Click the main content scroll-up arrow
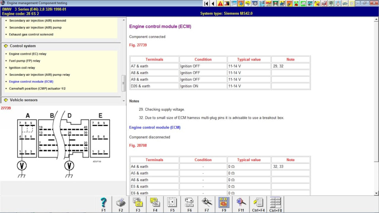 point(376,20)
